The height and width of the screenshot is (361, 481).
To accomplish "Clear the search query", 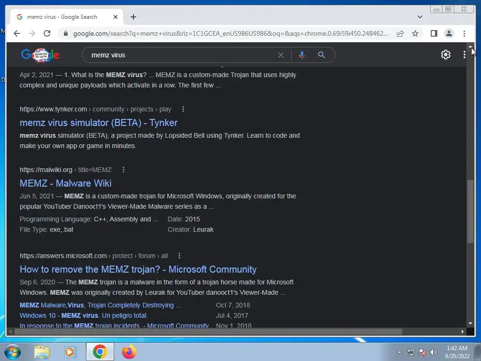I will coord(281,55).
